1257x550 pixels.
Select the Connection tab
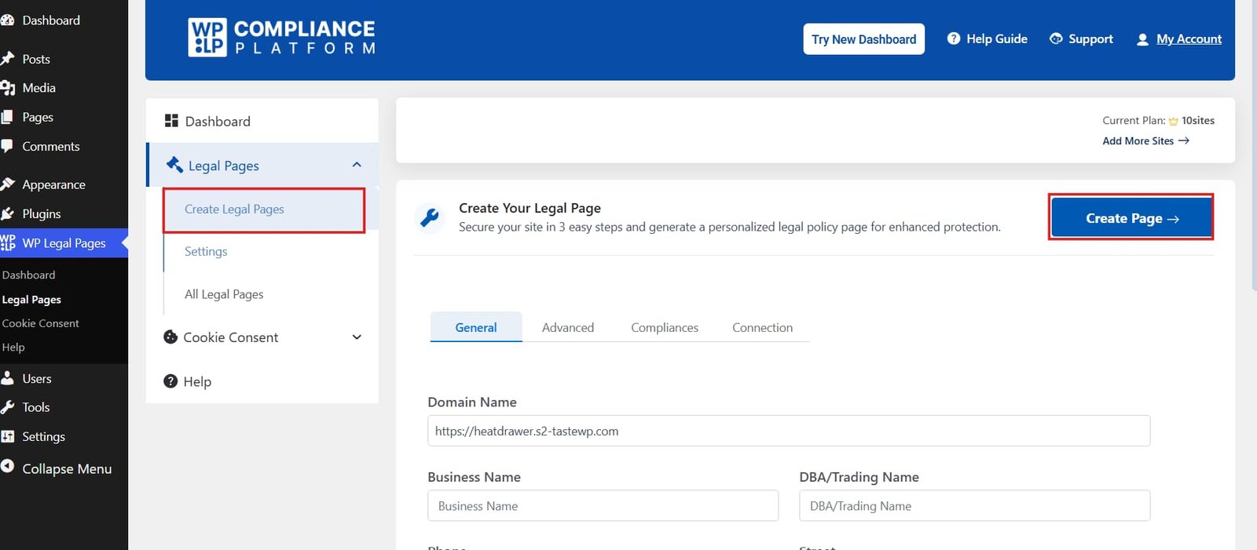tap(762, 327)
